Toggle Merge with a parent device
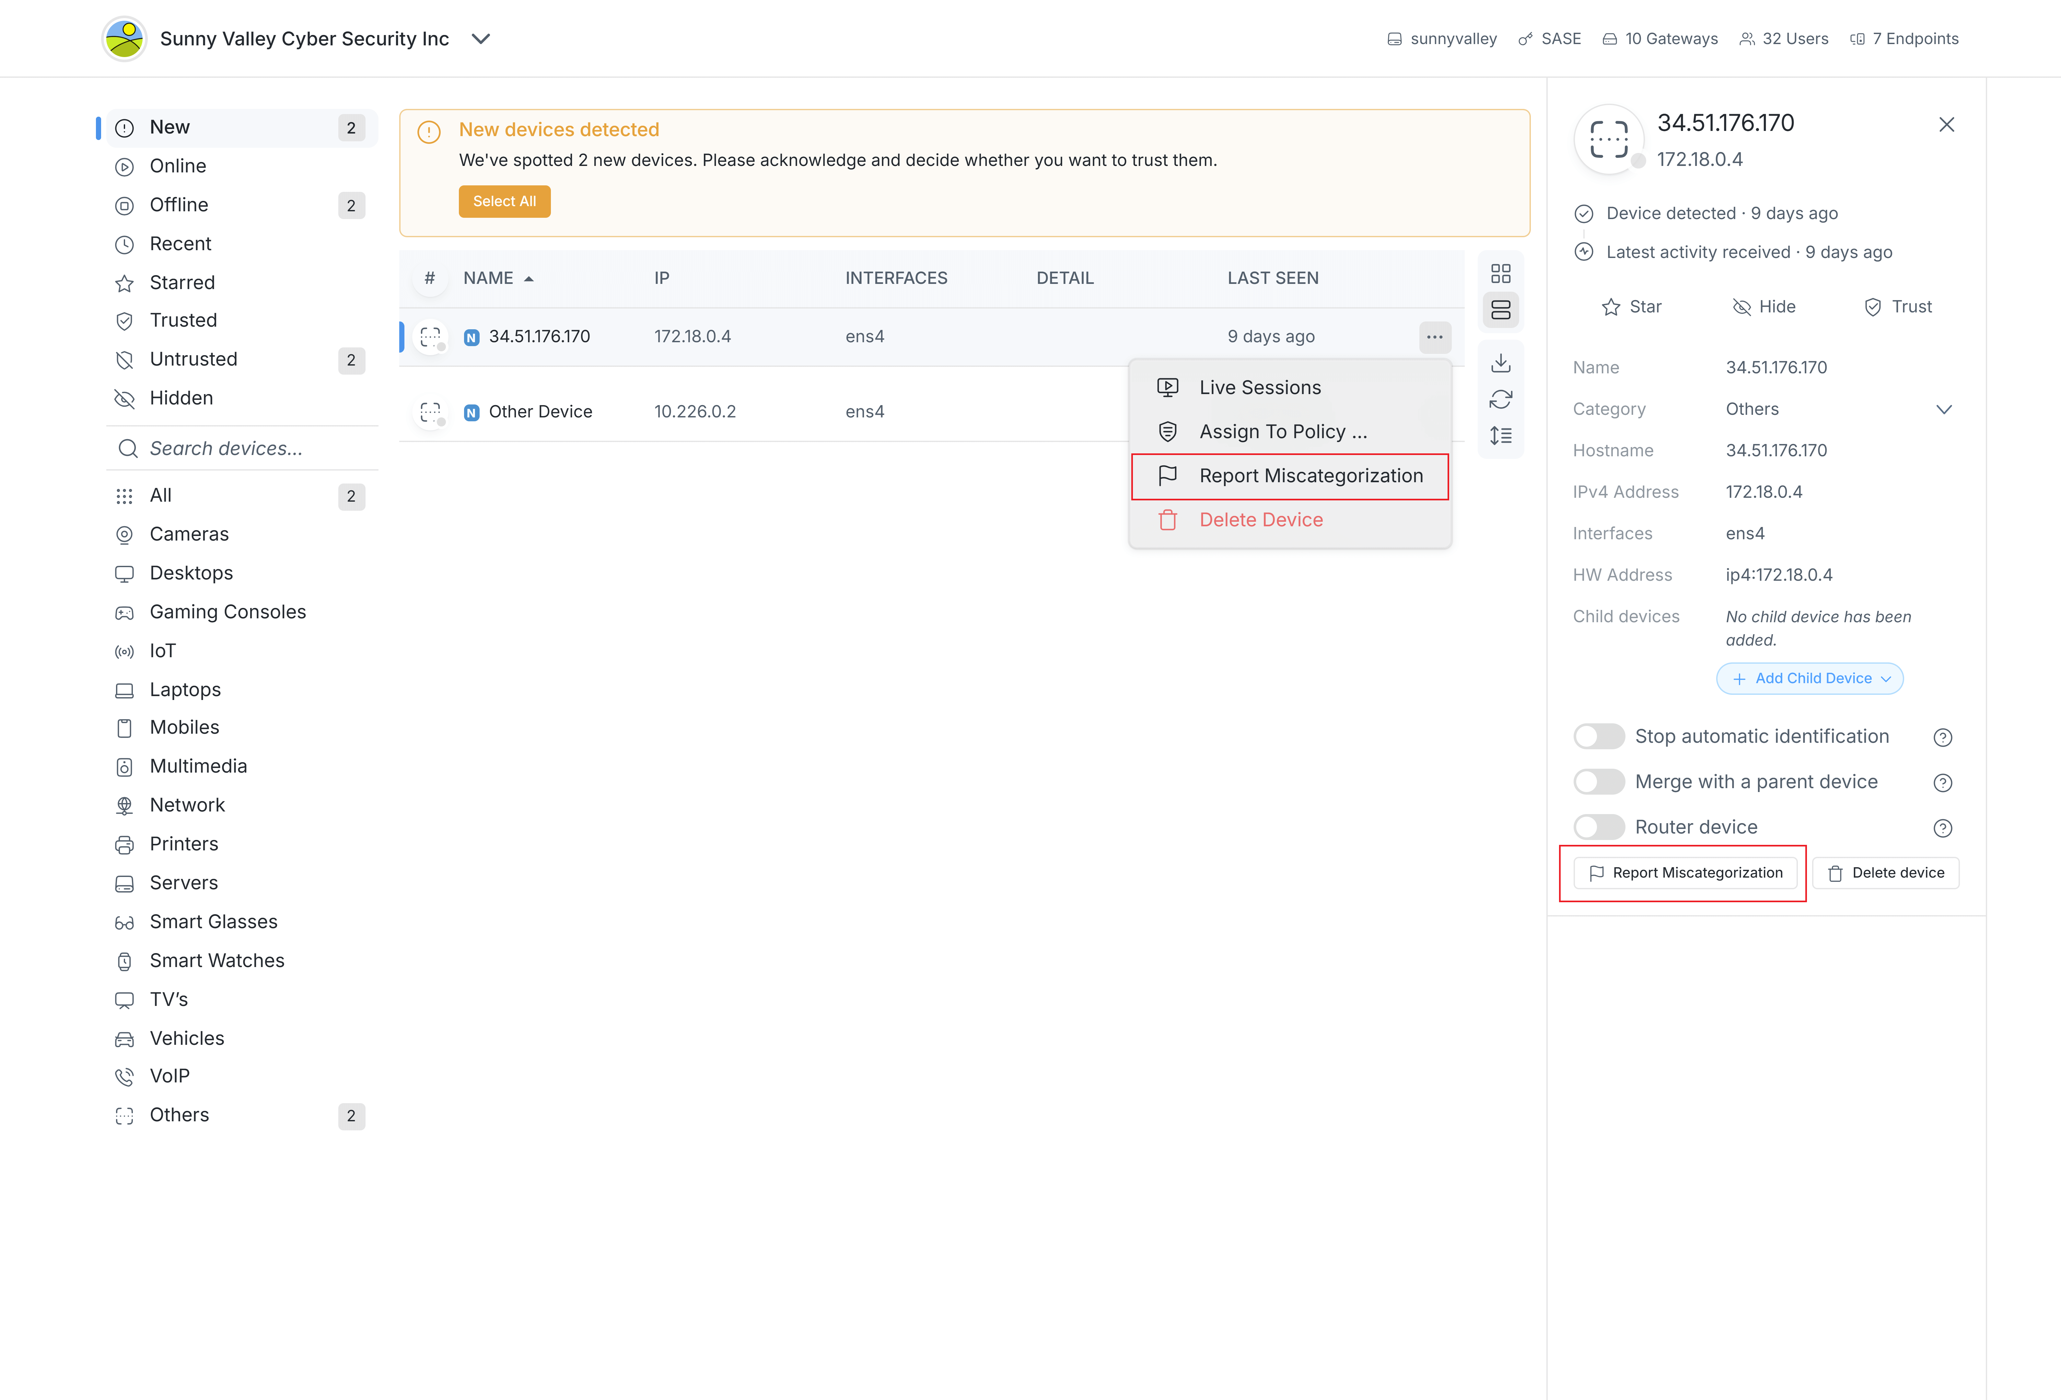The width and height of the screenshot is (2061, 1400). click(x=1599, y=782)
